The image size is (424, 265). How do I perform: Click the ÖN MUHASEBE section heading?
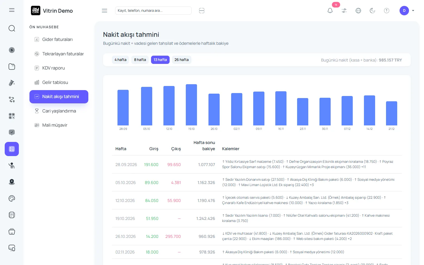point(44,27)
